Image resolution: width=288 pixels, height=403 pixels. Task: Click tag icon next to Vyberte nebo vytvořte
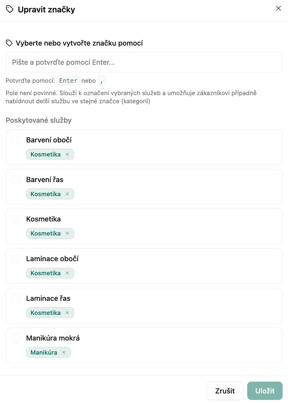[x=9, y=43]
